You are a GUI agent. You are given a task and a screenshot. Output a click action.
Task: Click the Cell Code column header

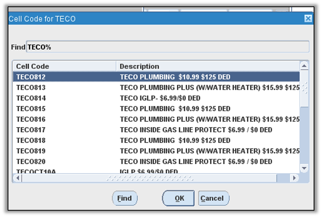pos(64,66)
